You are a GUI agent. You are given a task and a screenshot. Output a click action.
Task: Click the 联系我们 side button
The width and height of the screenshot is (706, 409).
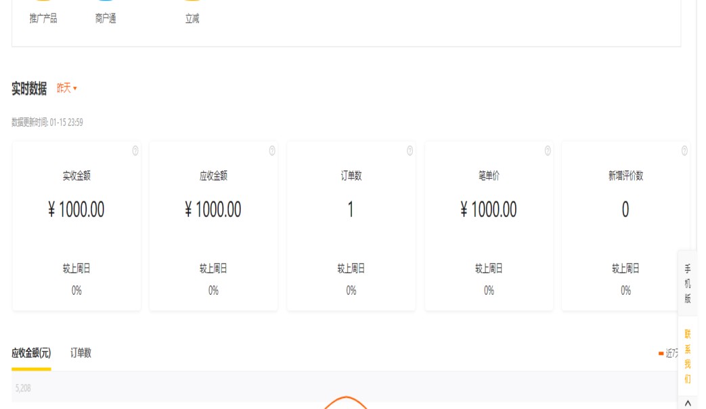688,356
